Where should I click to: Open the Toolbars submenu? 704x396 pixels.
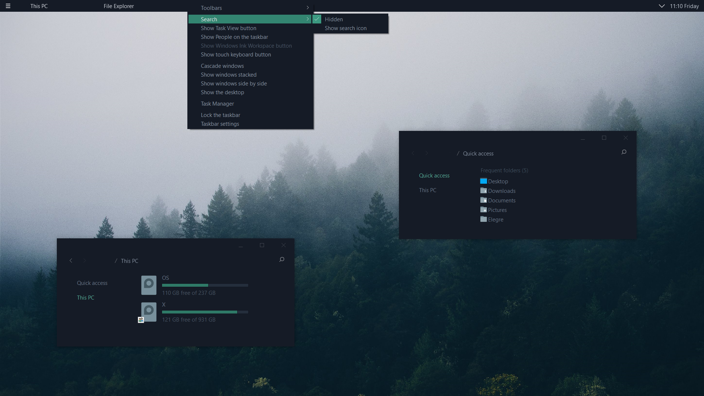250,8
